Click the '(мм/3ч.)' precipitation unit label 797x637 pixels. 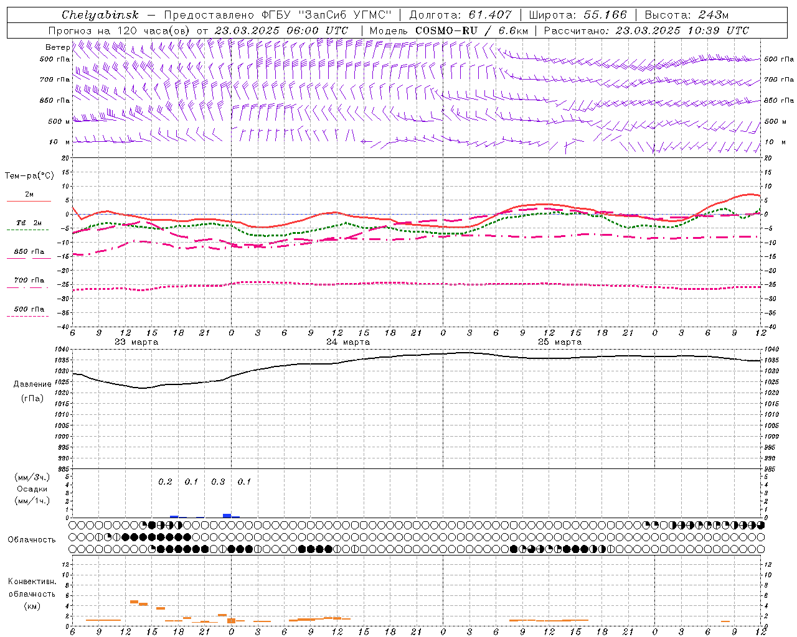tap(32, 478)
